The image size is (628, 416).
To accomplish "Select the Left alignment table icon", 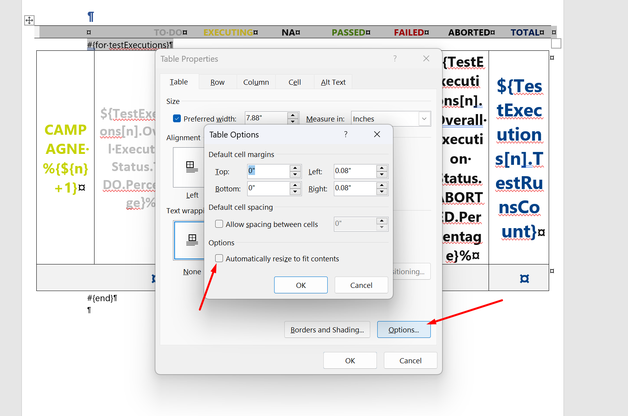I will [x=190, y=167].
